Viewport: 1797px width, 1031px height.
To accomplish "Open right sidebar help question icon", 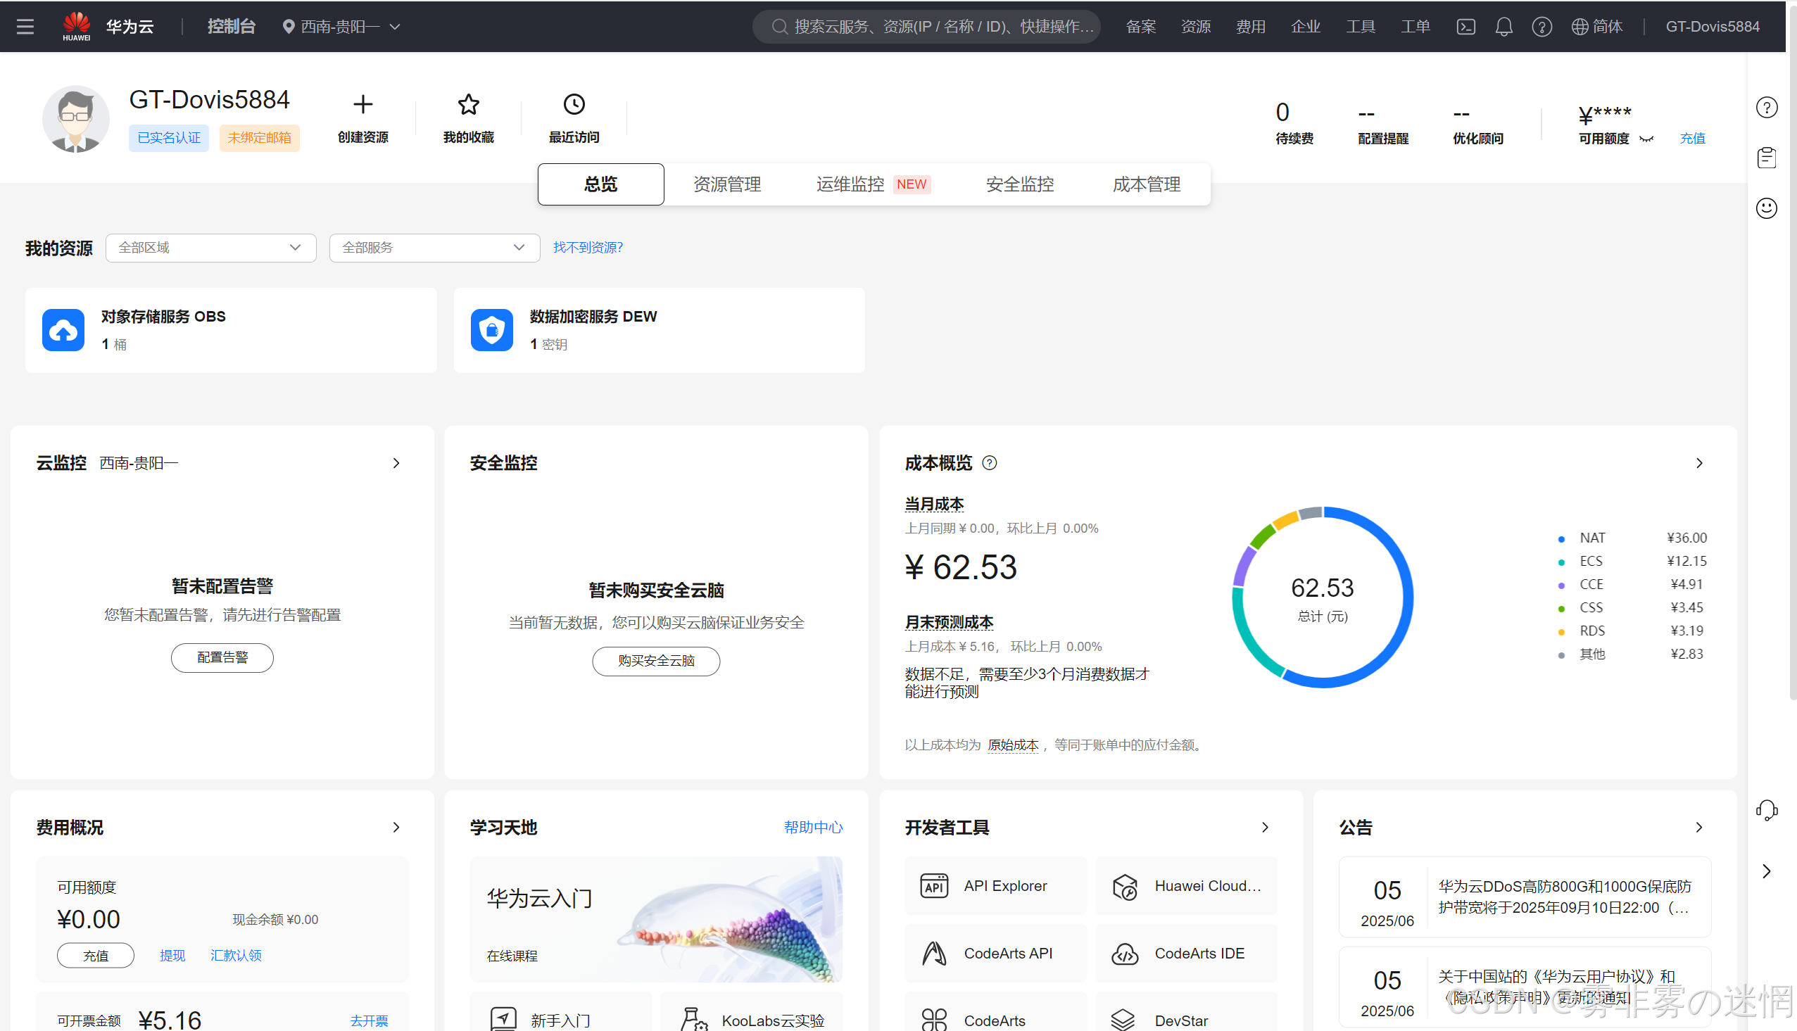I will point(1767,108).
